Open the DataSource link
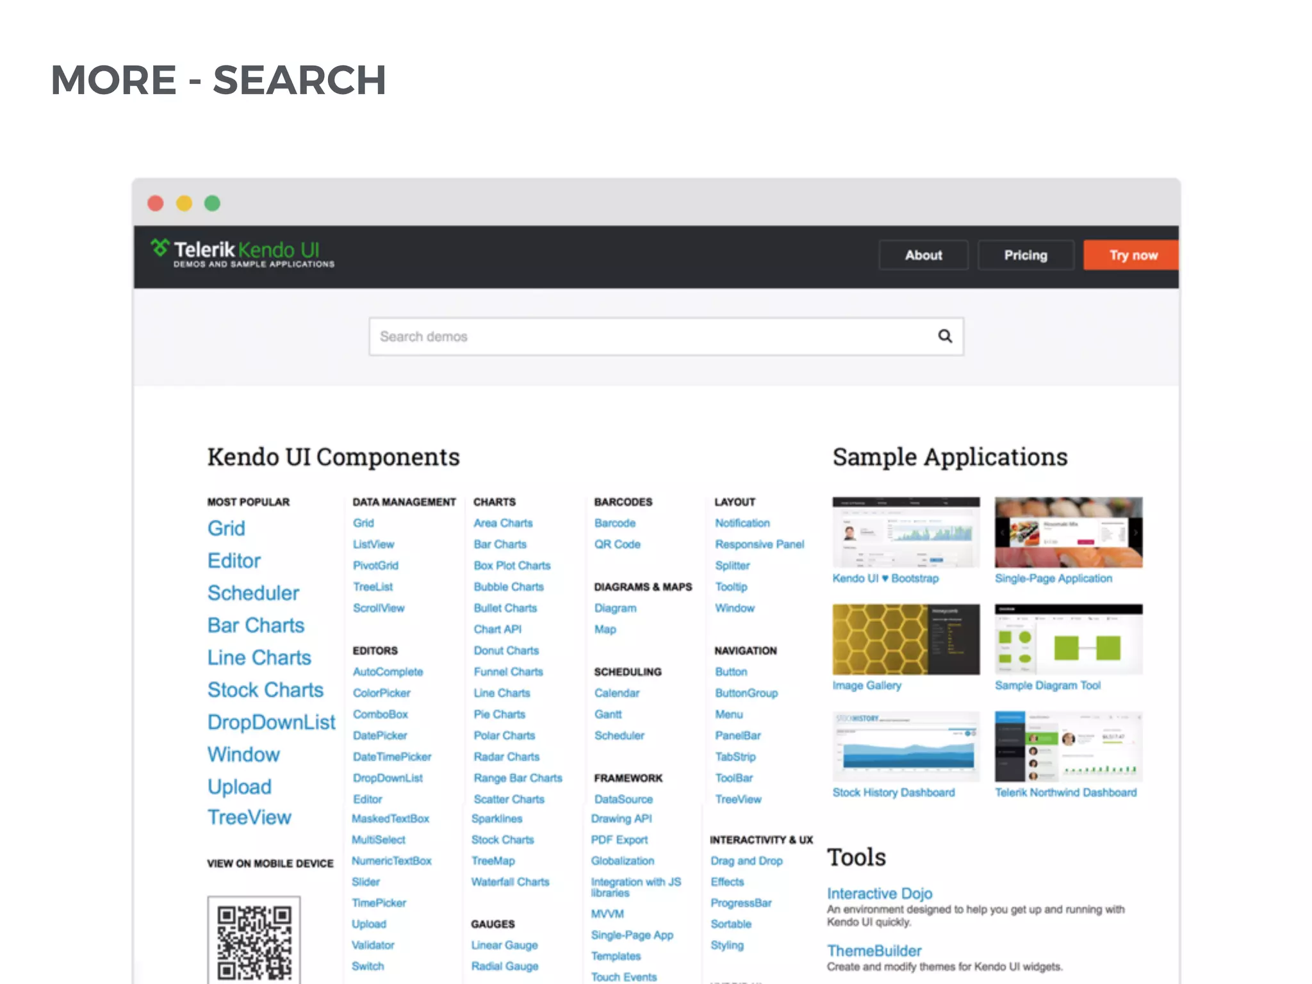The height and width of the screenshot is (984, 1312). (x=623, y=799)
